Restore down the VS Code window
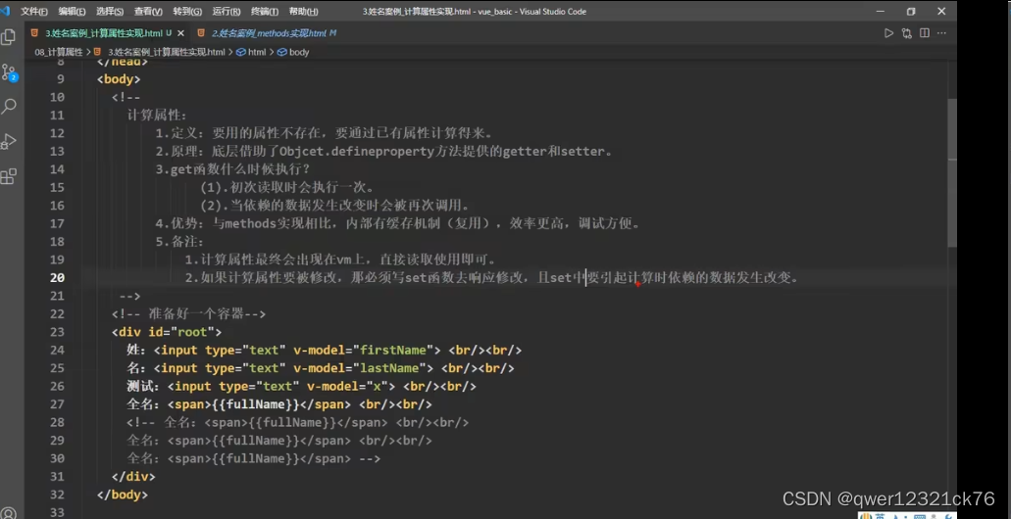Viewport: 1011px width, 519px height. point(911,11)
